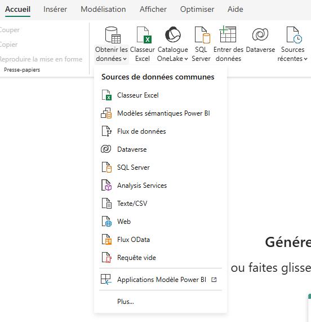Select the Dataverse icon in the menu

[106, 149]
